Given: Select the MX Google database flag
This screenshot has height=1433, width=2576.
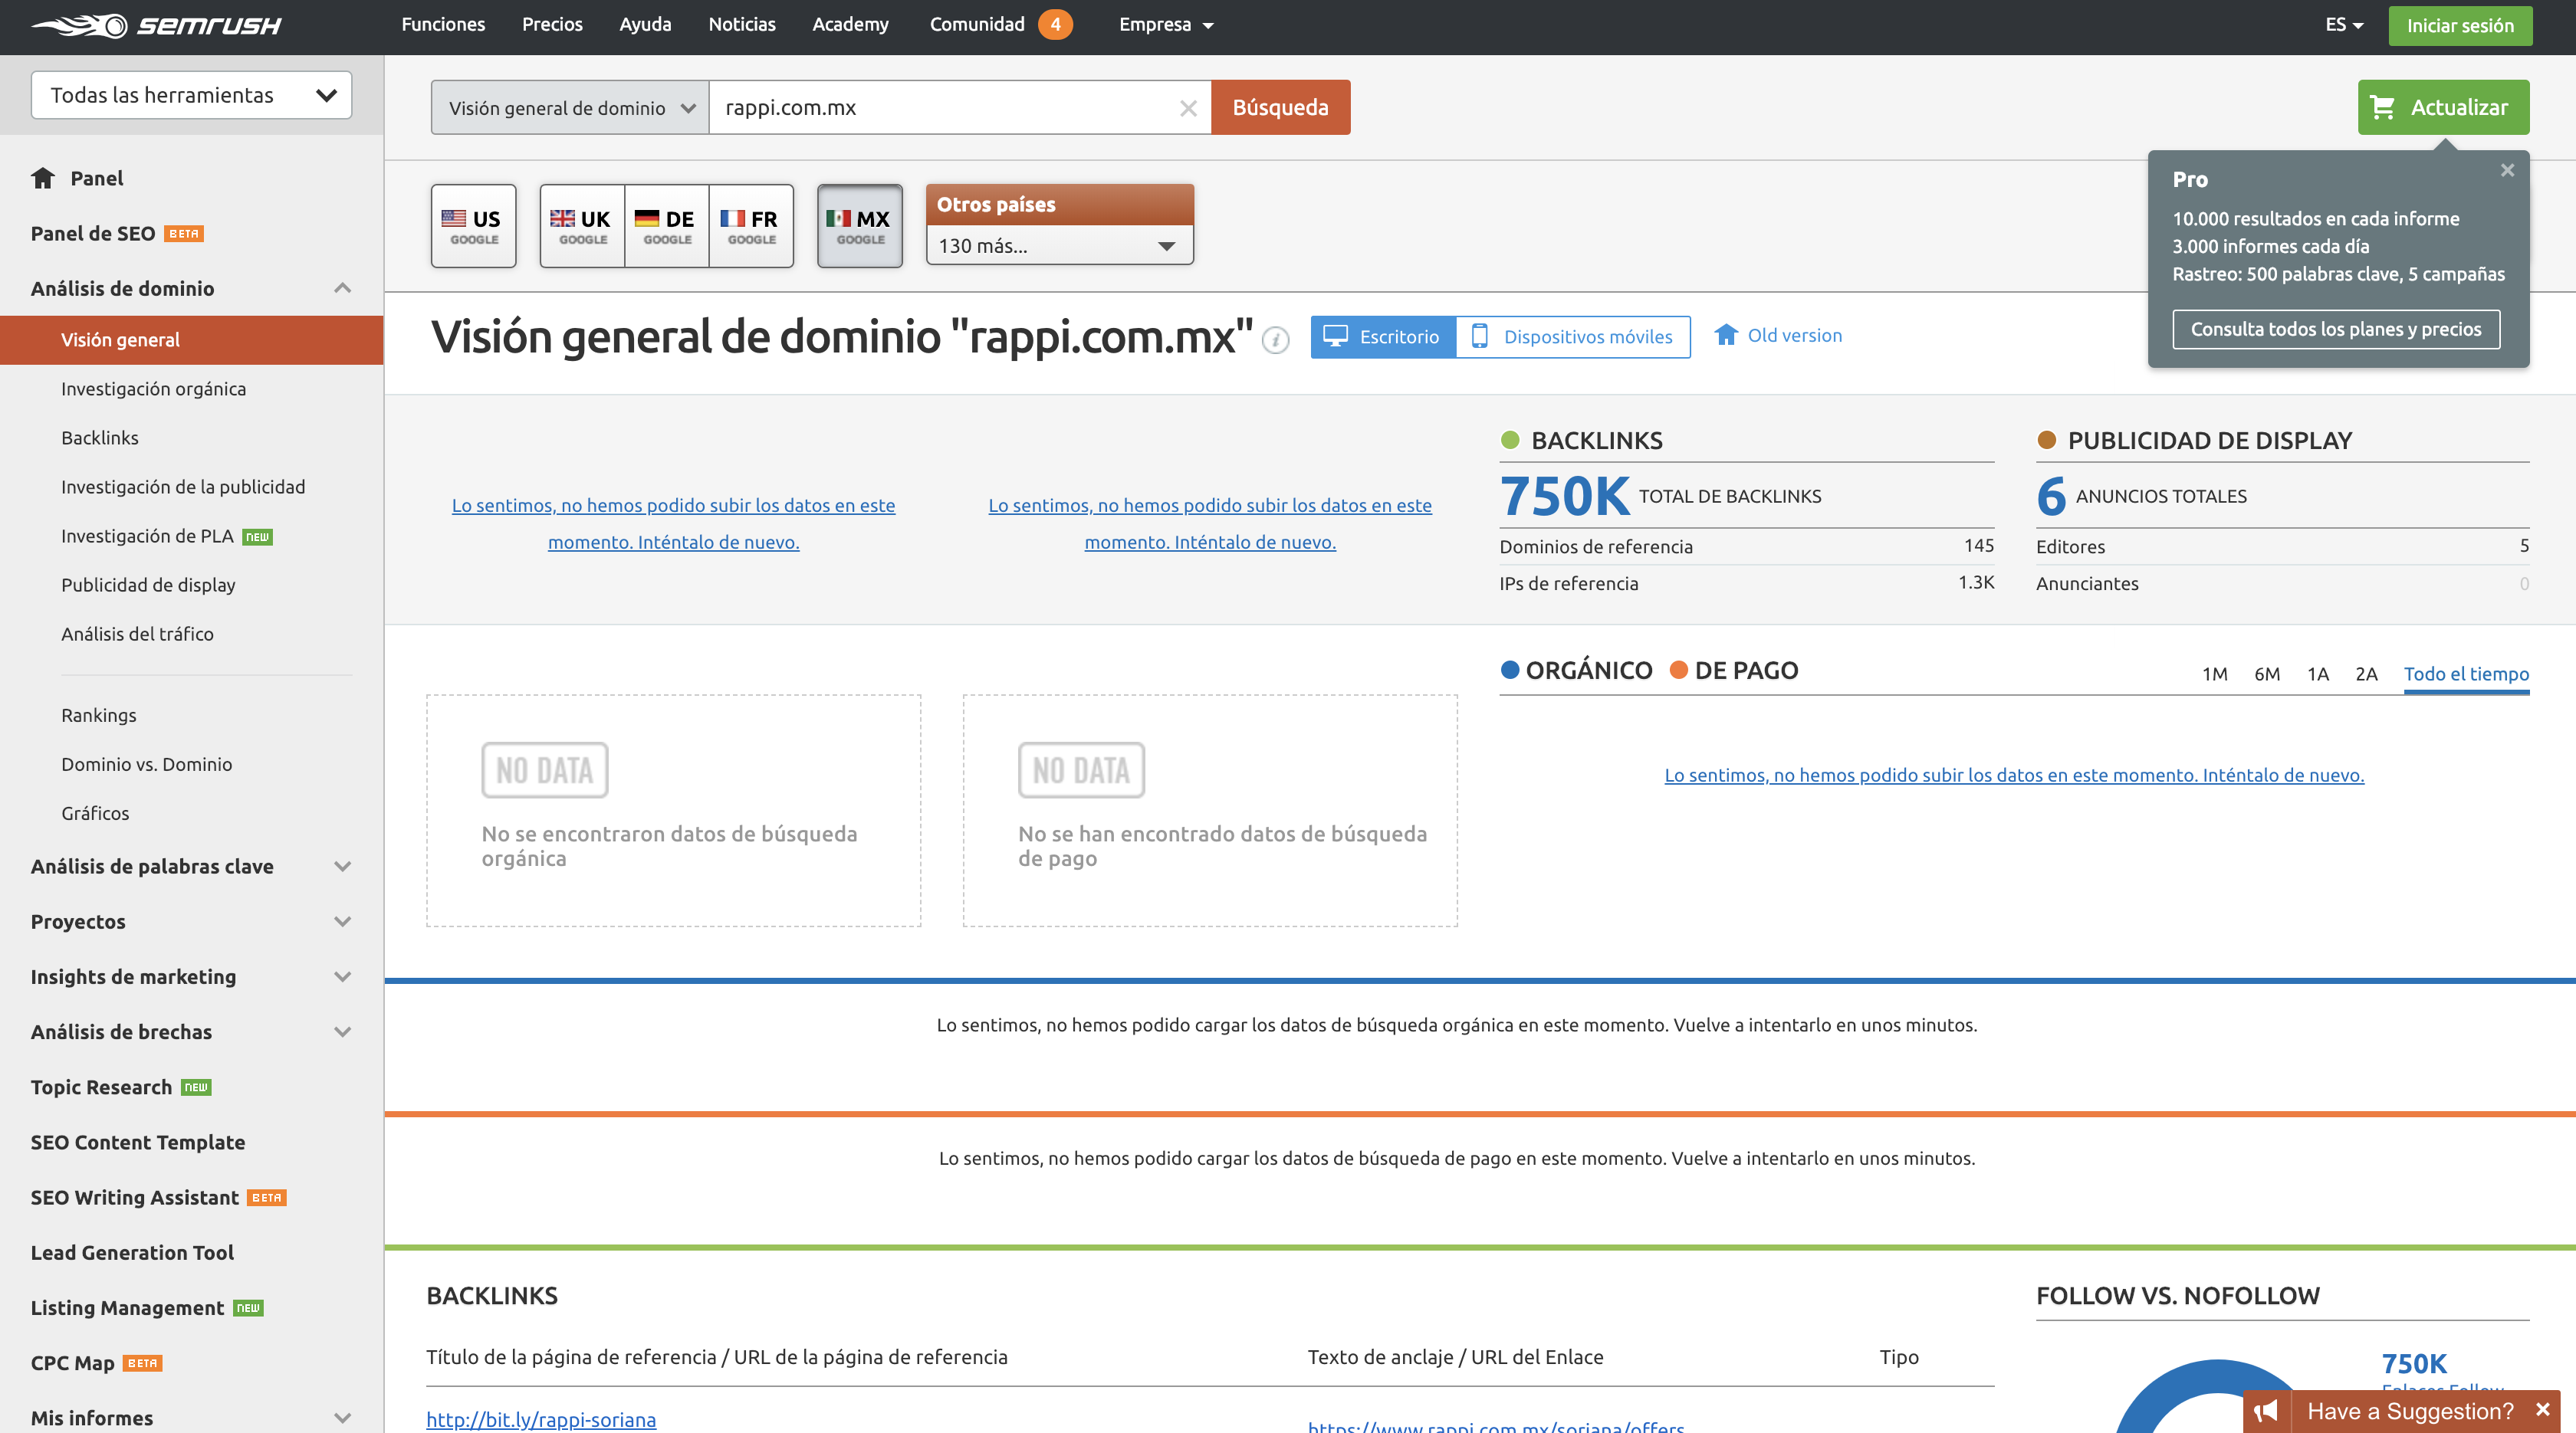Looking at the screenshot, I should pos(860,226).
